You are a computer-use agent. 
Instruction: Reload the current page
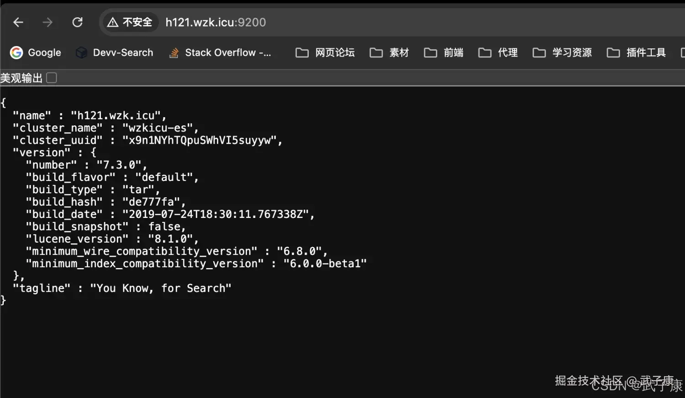coord(78,22)
